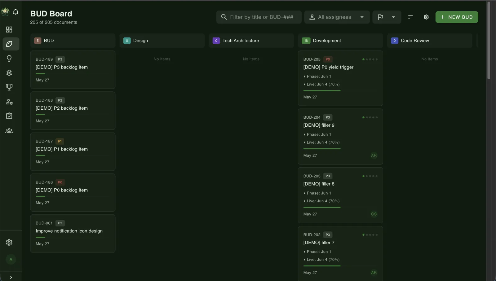Click the Code Review column header
This screenshot has height=281, width=496.
click(x=430, y=41)
